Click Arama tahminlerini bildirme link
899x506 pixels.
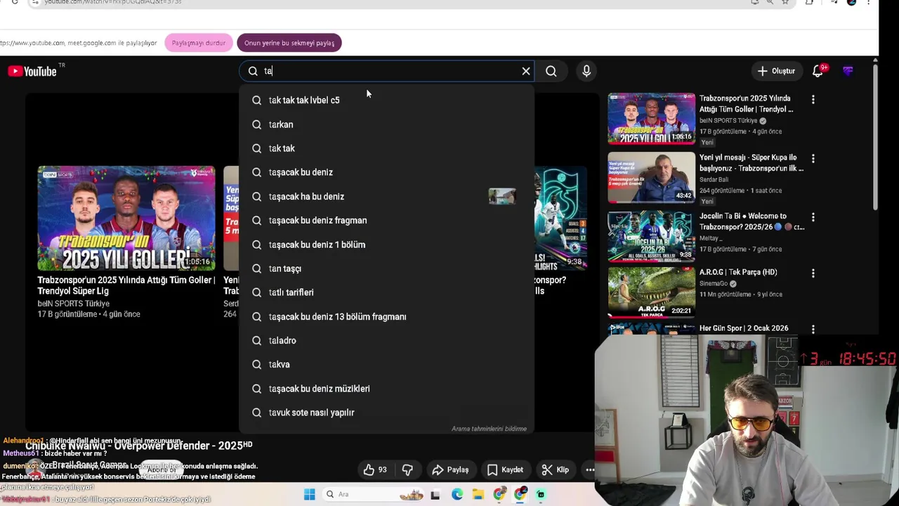coord(489,429)
